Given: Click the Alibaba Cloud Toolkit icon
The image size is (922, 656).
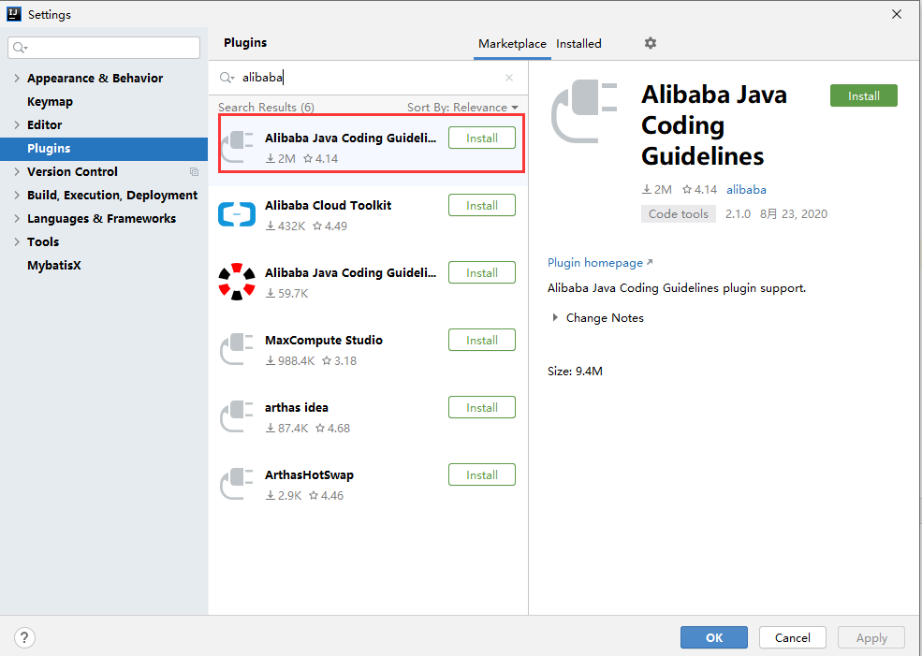Looking at the screenshot, I should pos(237,214).
